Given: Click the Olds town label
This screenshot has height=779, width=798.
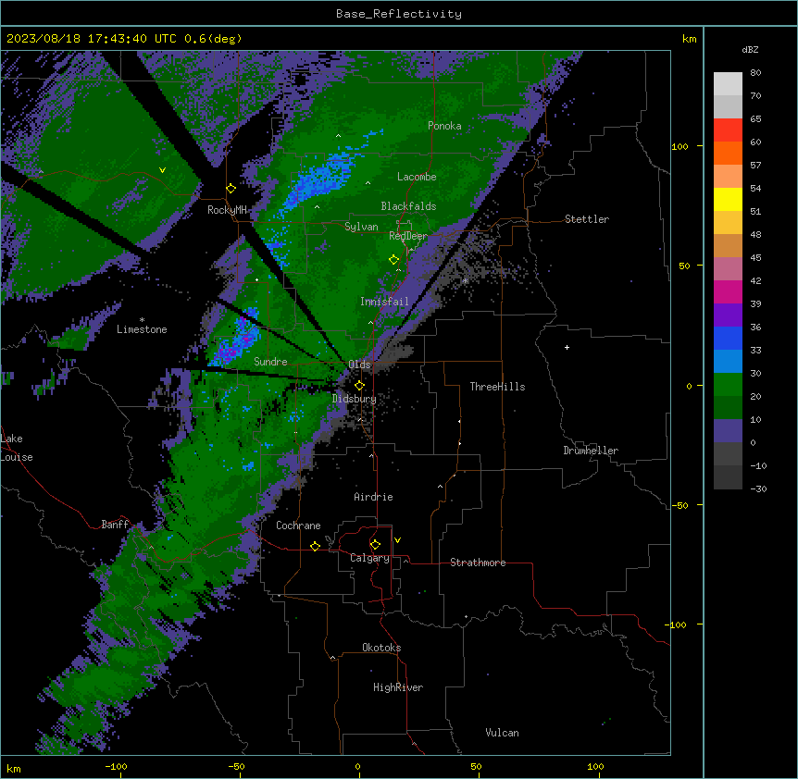Looking at the screenshot, I should coord(359,365).
